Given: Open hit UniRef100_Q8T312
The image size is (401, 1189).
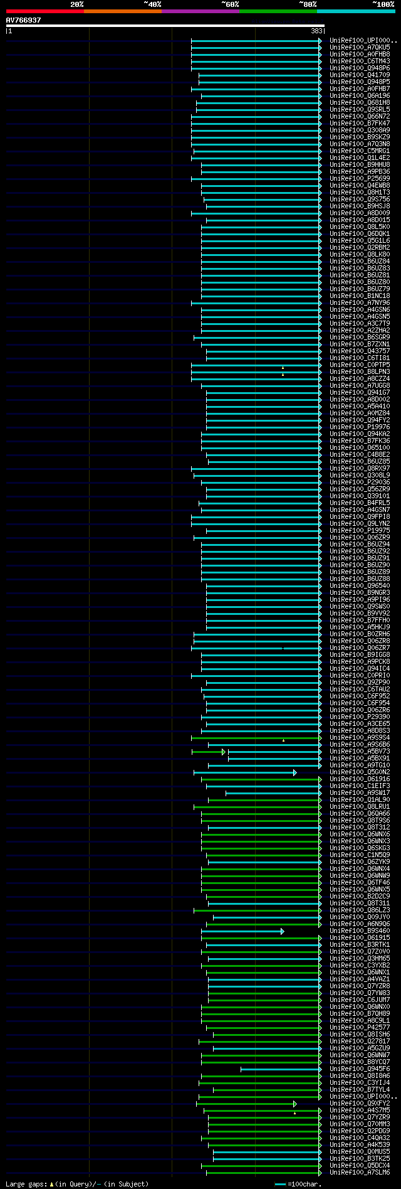Looking at the screenshot, I should coord(360,828).
